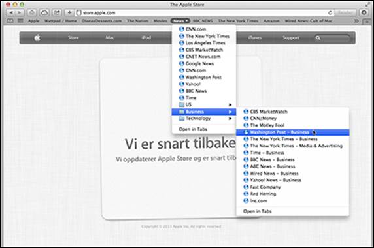Go back with the Safari back arrow
Viewport: 374px width, 248px height.
[11, 12]
